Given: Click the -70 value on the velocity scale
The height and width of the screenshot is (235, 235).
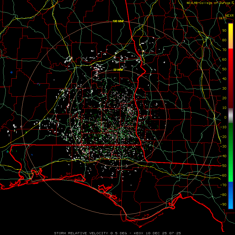Looking at the screenshot, I should 223,185.
